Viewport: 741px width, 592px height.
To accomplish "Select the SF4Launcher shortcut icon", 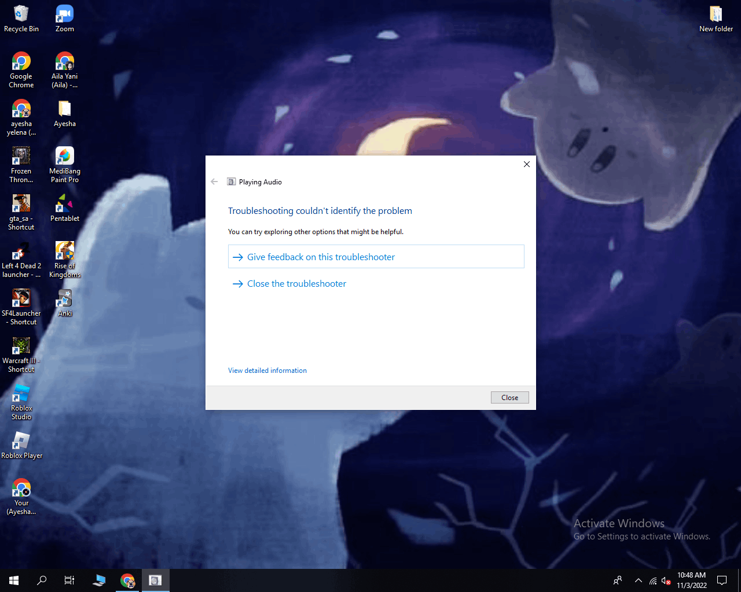I will pyautogui.click(x=21, y=307).
